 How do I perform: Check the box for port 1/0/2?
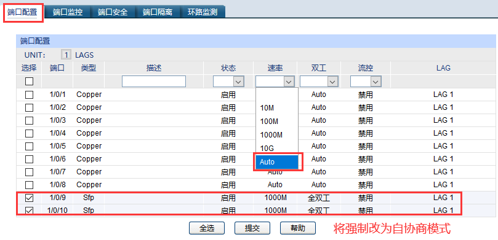[x=29, y=107]
